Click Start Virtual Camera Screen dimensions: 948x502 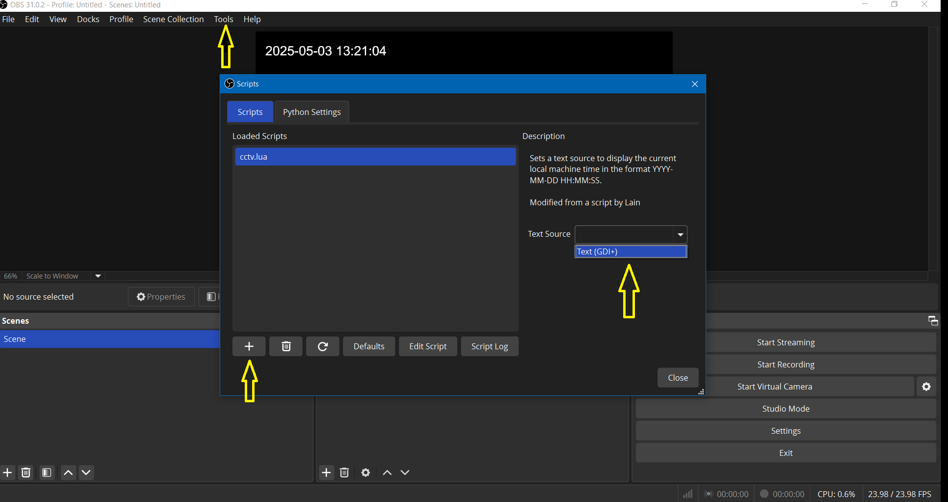[775, 387]
